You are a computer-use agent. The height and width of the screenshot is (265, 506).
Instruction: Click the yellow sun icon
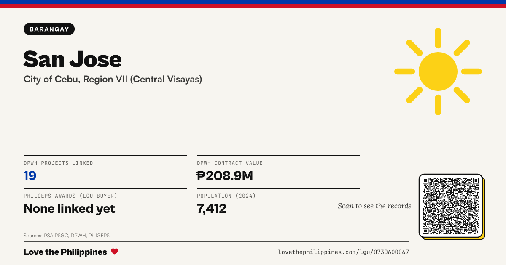click(x=438, y=72)
